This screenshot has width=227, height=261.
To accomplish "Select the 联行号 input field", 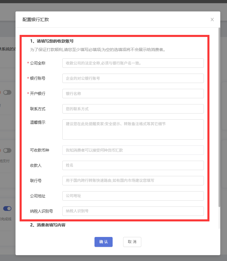I will (x=133, y=181).
